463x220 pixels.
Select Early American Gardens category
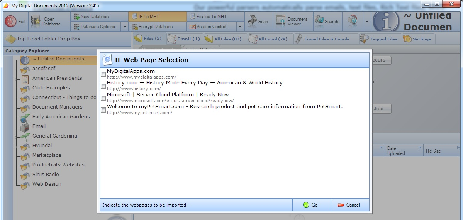[x=61, y=117]
